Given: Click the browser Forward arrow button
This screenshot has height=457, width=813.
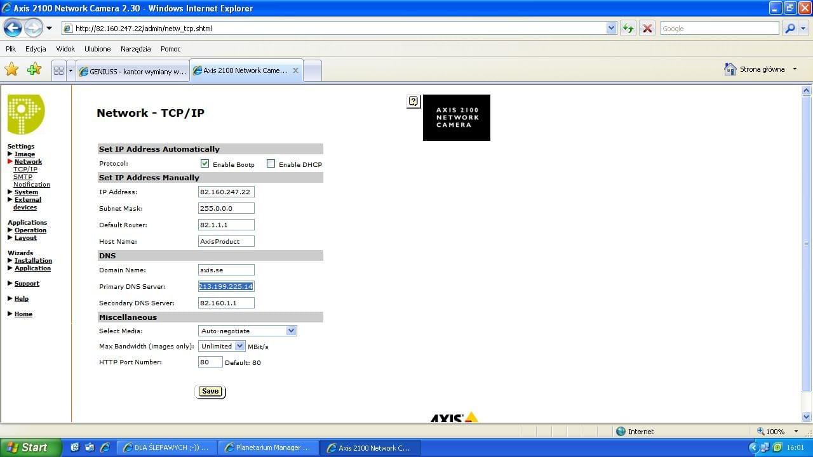Looking at the screenshot, I should [33, 28].
